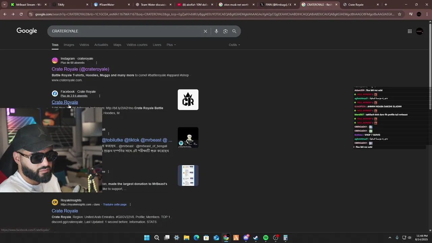
Task: Expand the Plus search filter dropdown
Action: tap(171, 45)
